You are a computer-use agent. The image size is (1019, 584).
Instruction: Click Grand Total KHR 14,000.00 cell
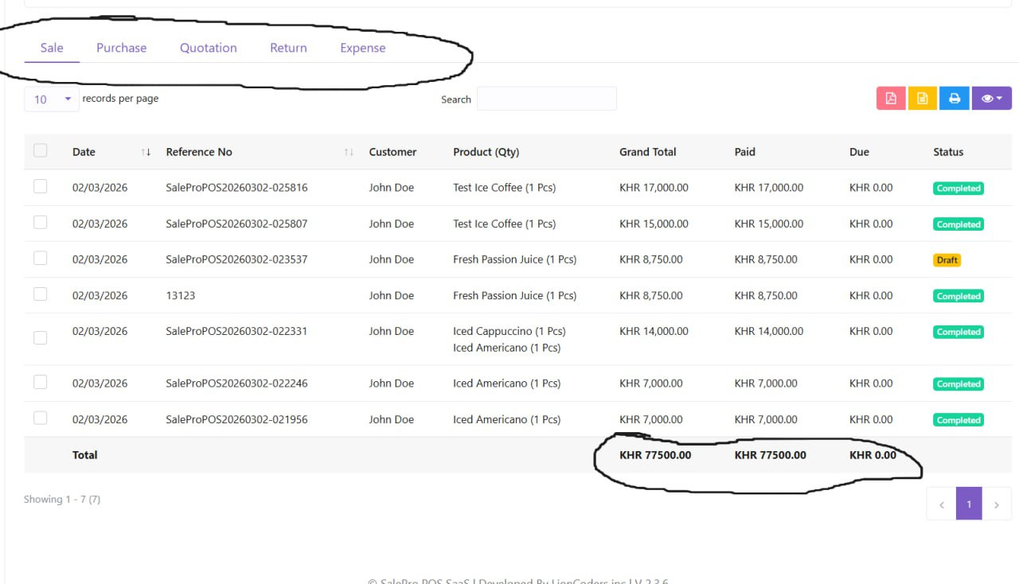[654, 331]
